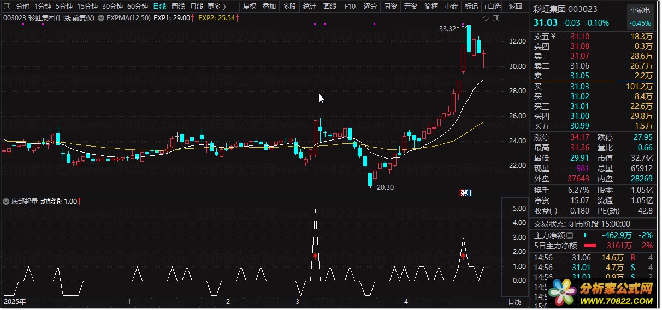Toggle the 小窗 mini window button

tap(451, 7)
